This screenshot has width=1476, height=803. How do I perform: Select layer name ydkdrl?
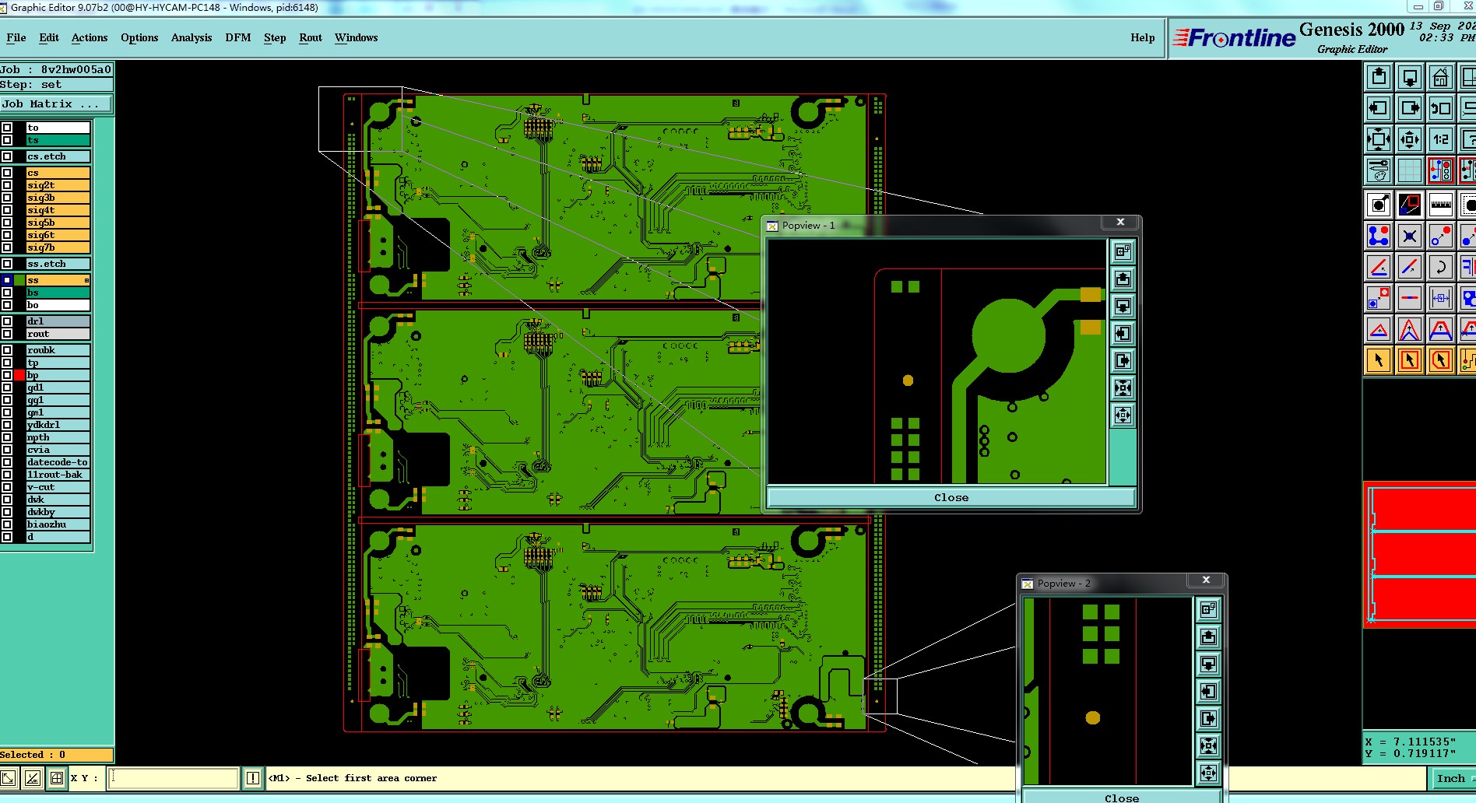[x=58, y=425]
